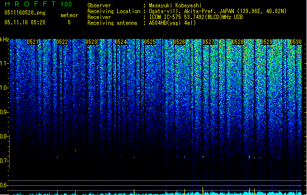
Task: Click the 0.8 kHz axis label
Action: click(x=4, y=136)
